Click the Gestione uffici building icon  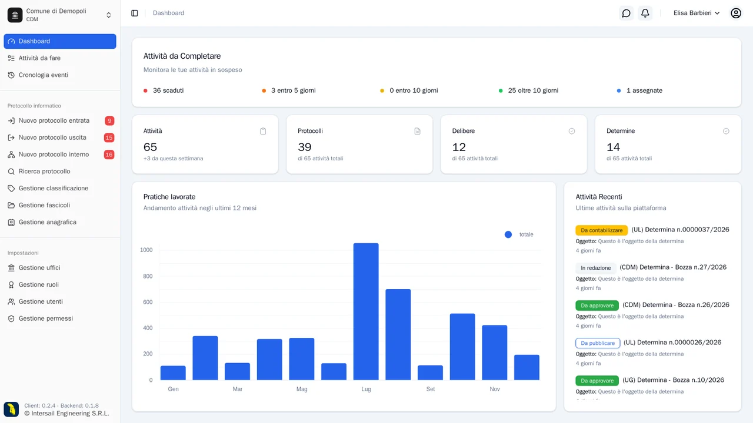11,268
